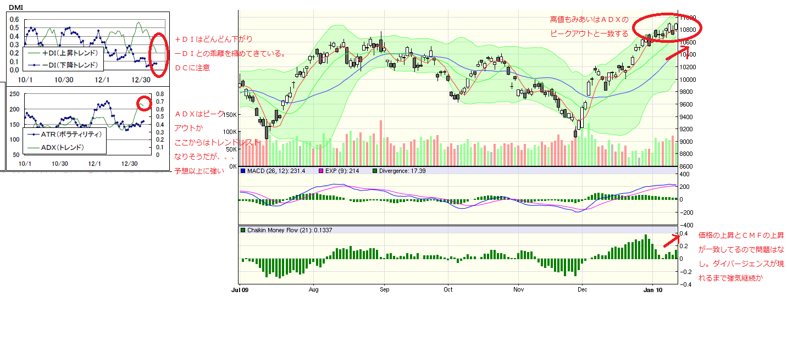
Task: Click the '高値もみあいはＡＤＸの' annotation text
Action: (x=589, y=19)
